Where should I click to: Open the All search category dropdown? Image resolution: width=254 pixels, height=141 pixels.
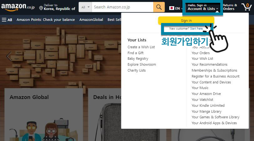pos(85,7)
